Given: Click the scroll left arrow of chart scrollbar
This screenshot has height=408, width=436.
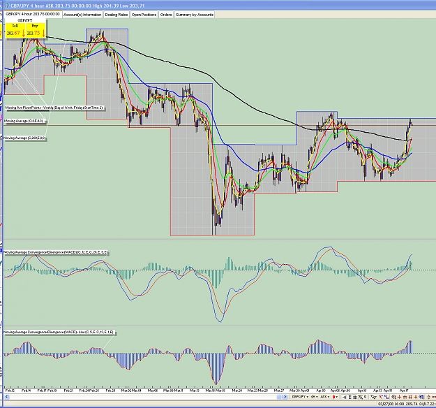Looking at the screenshot, I should coord(7,397).
